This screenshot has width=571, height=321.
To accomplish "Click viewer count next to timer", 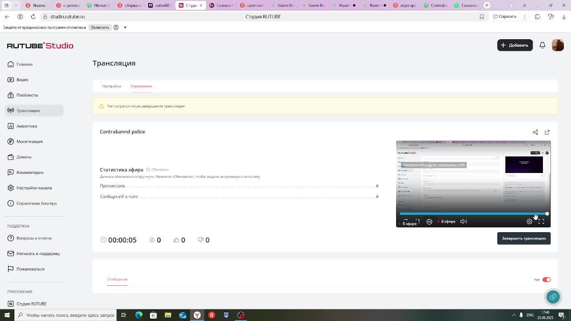I will tap(155, 240).
